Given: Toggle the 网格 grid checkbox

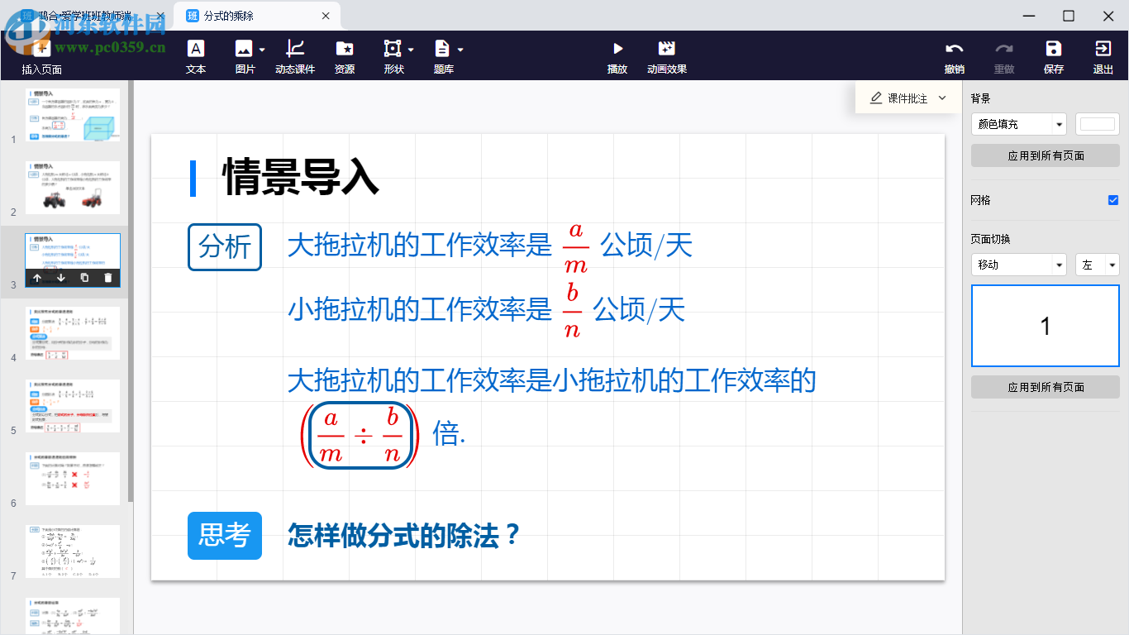Looking at the screenshot, I should (1112, 200).
